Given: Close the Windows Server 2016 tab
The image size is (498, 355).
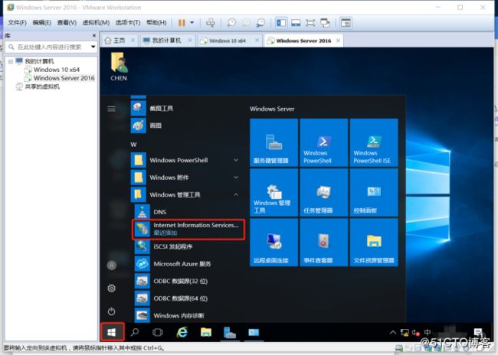Looking at the screenshot, I should point(338,41).
